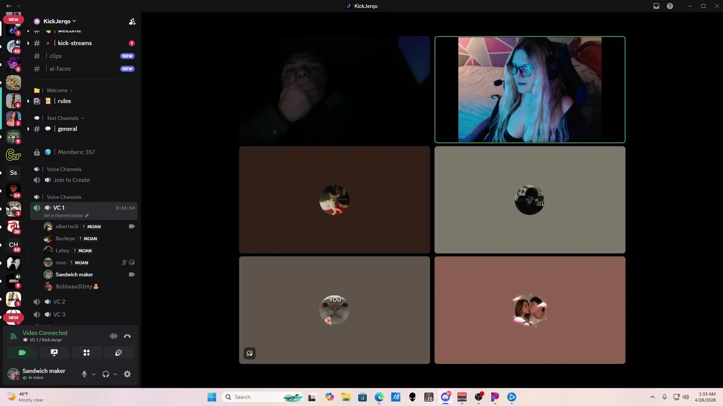Screen dimensions: 723x406
Task: Go back using the title bar back arrow
Action: click(x=8, y=6)
